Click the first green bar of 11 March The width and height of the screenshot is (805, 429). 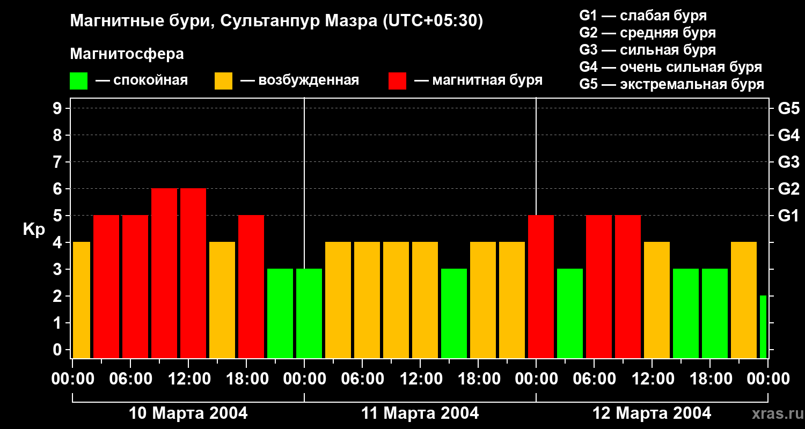point(309,313)
